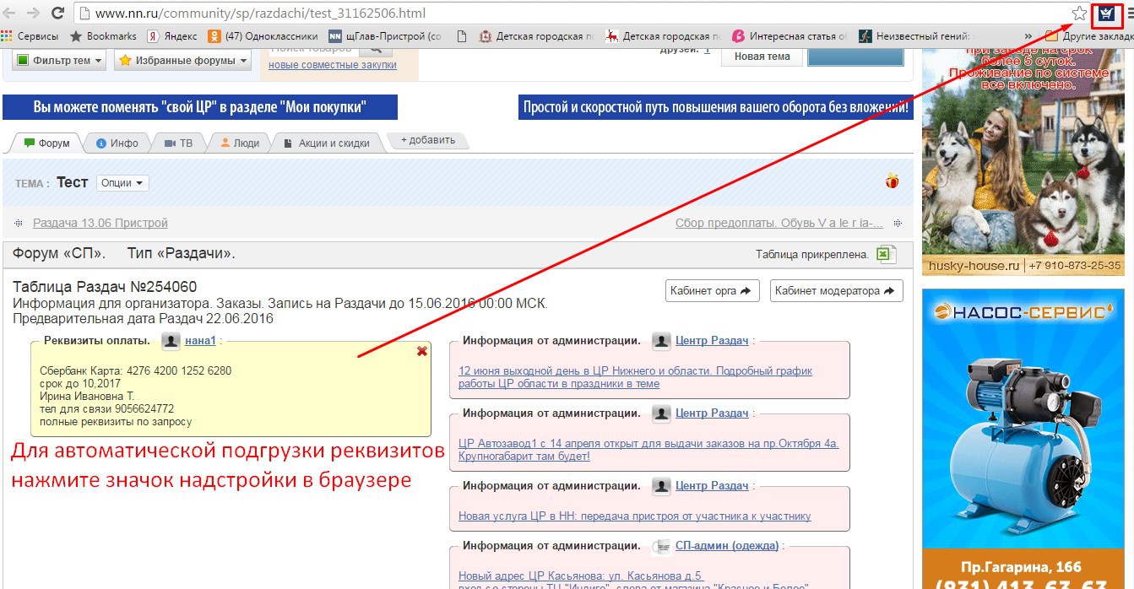Click the avatar icon beside СП-админ (одежда)
Screen dimensions: 1134x589
tap(662, 546)
